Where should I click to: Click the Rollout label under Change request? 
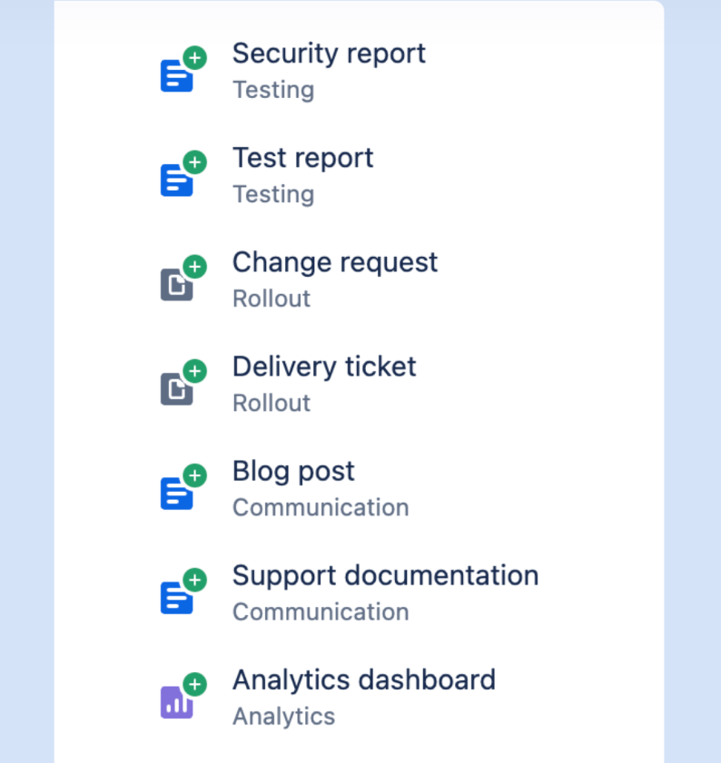tap(272, 298)
